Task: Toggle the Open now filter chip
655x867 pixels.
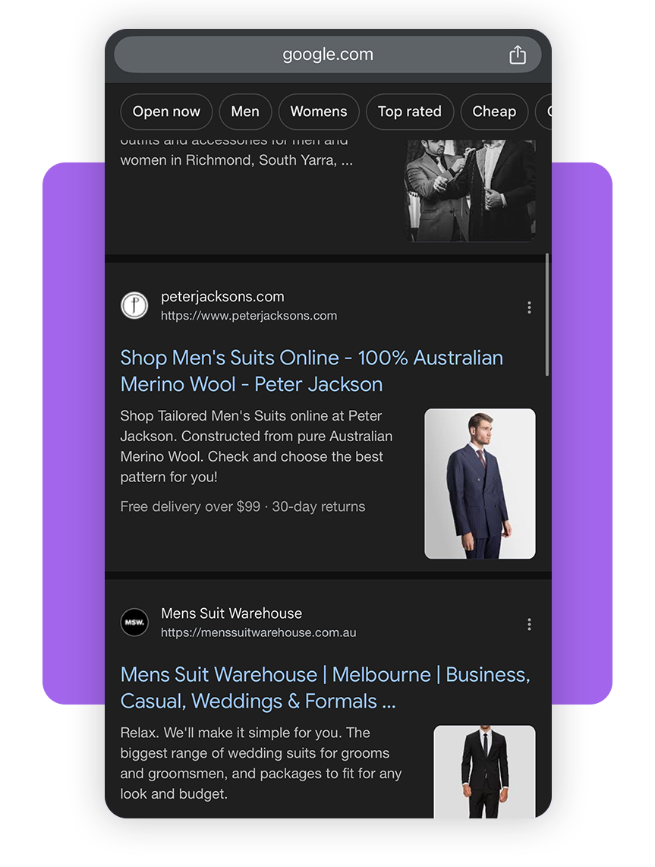Action: coord(166,112)
